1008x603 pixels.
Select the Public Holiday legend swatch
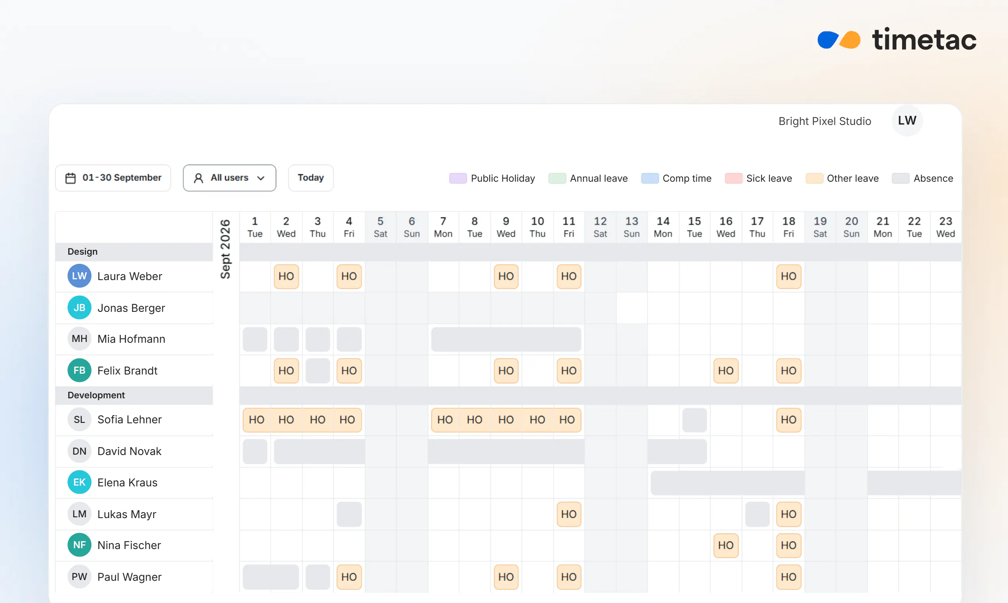coord(458,179)
